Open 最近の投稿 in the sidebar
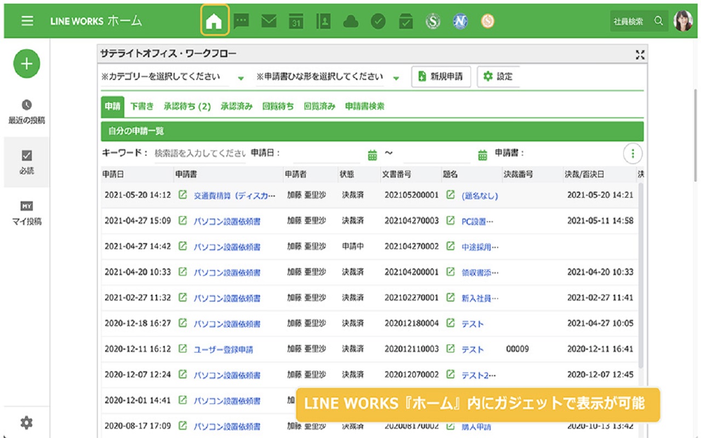This screenshot has height=438, width=701. click(x=27, y=112)
